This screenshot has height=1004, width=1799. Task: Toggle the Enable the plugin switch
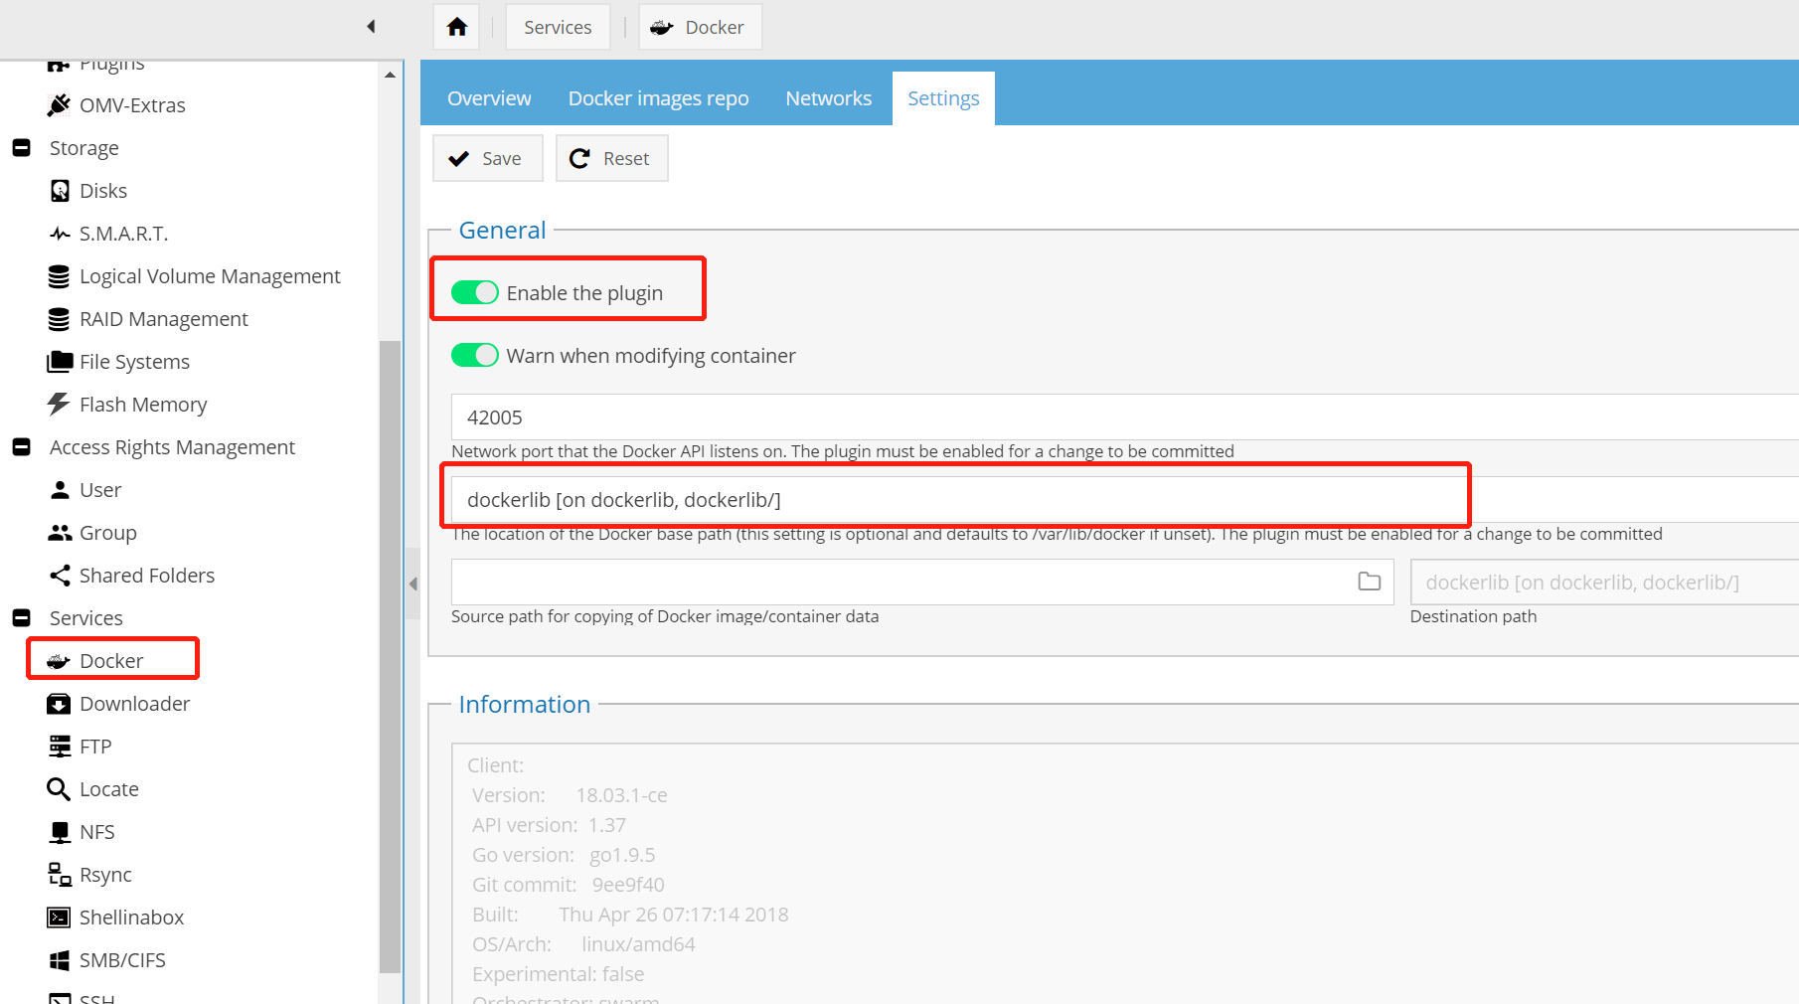tap(474, 292)
